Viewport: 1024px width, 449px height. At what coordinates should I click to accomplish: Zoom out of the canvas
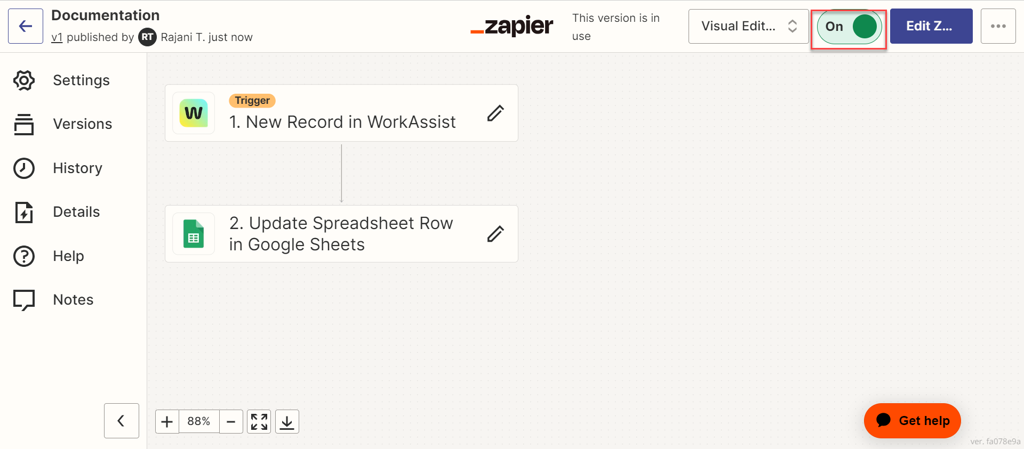[231, 422]
